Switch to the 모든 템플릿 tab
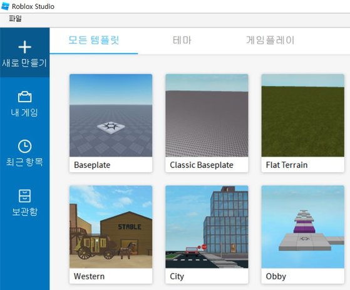This screenshot has height=290, width=350. coord(93,40)
